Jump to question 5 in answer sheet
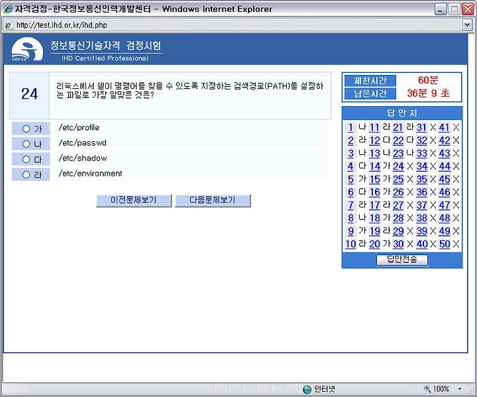The width and height of the screenshot is (477, 397). pyautogui.click(x=350, y=180)
